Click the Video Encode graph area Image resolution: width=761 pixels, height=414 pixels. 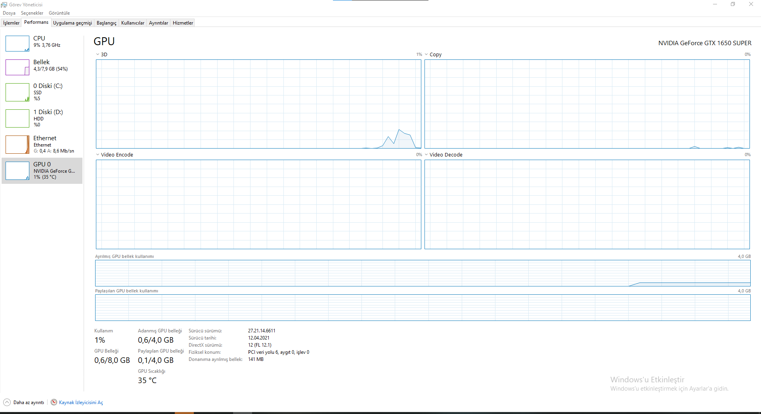tap(258, 204)
